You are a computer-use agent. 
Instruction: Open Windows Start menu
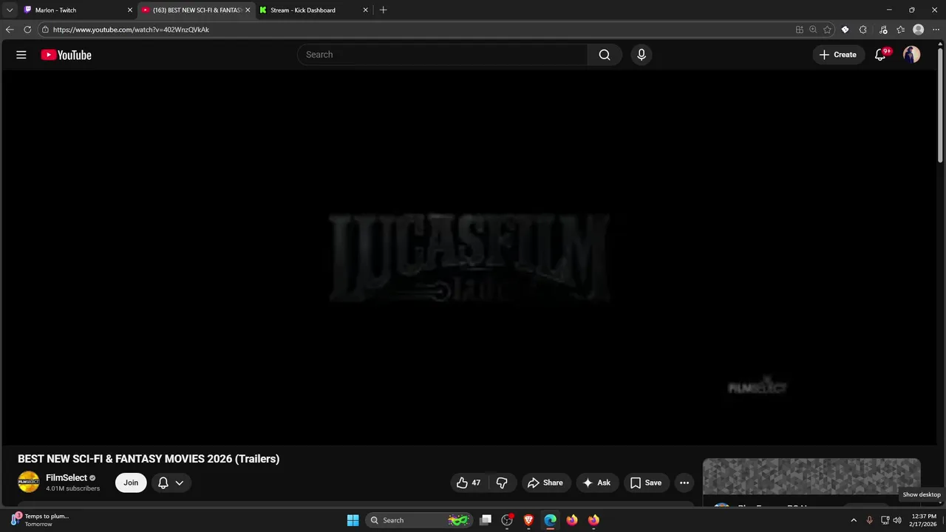pyautogui.click(x=353, y=520)
